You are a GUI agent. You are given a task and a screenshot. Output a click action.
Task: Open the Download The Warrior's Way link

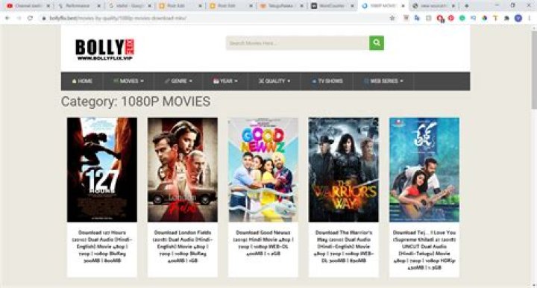coord(344,246)
